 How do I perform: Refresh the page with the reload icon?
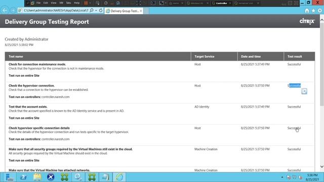(x=101, y=10)
